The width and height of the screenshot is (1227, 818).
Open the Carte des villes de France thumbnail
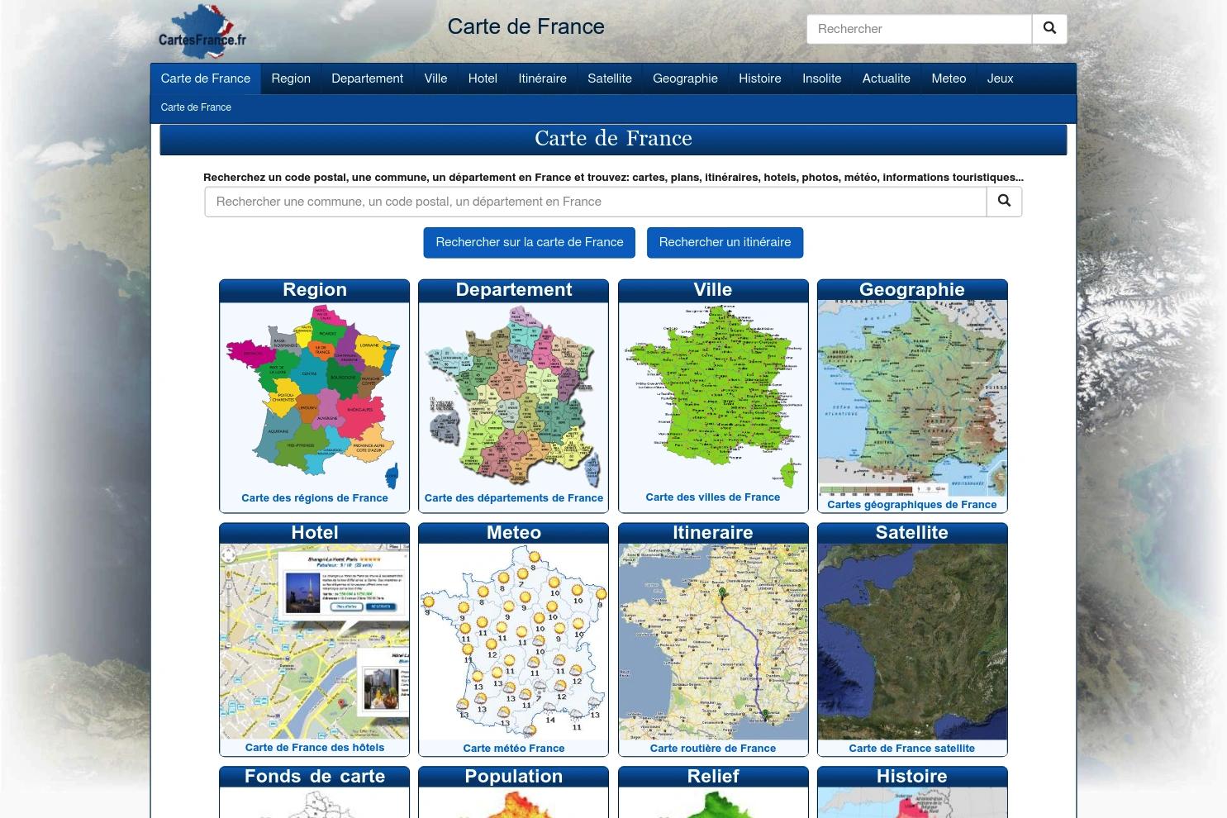(712, 395)
